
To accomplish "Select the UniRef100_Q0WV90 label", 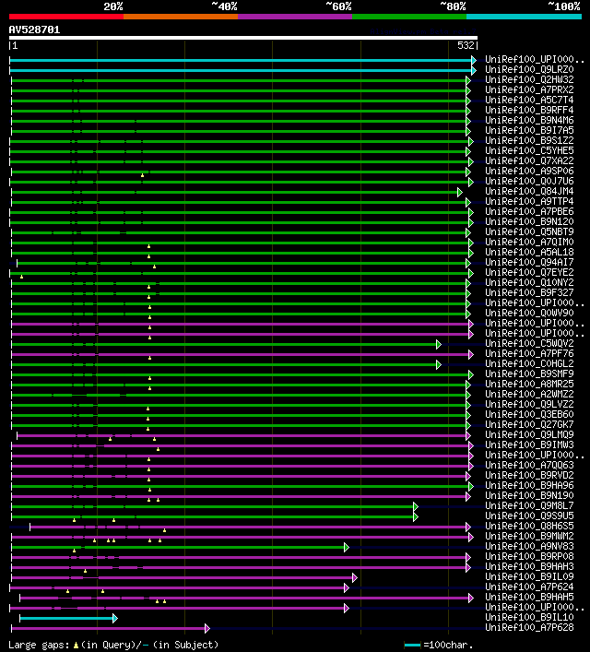I will click(x=529, y=314).
